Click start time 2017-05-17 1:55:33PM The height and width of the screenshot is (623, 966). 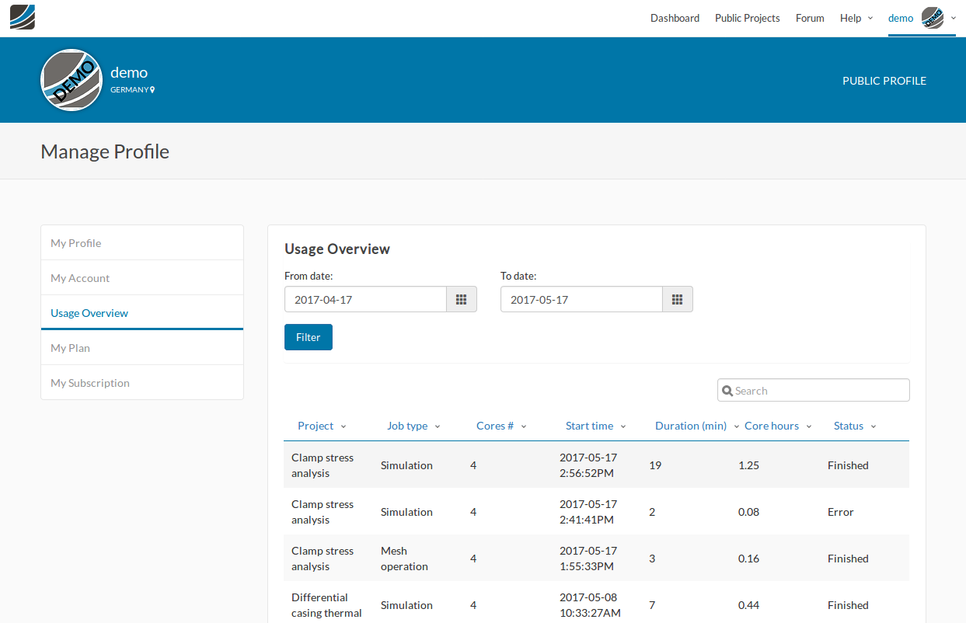pos(588,559)
